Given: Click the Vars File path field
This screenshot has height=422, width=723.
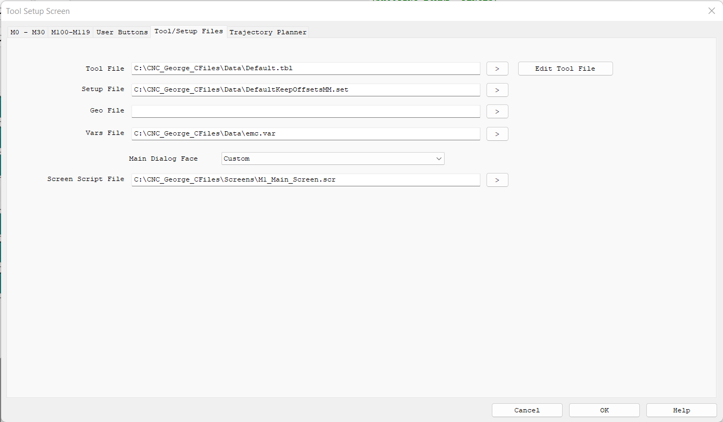Looking at the screenshot, I should click(306, 133).
